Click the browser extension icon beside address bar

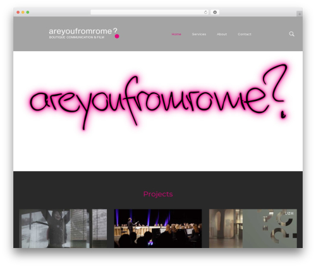pos(215,12)
